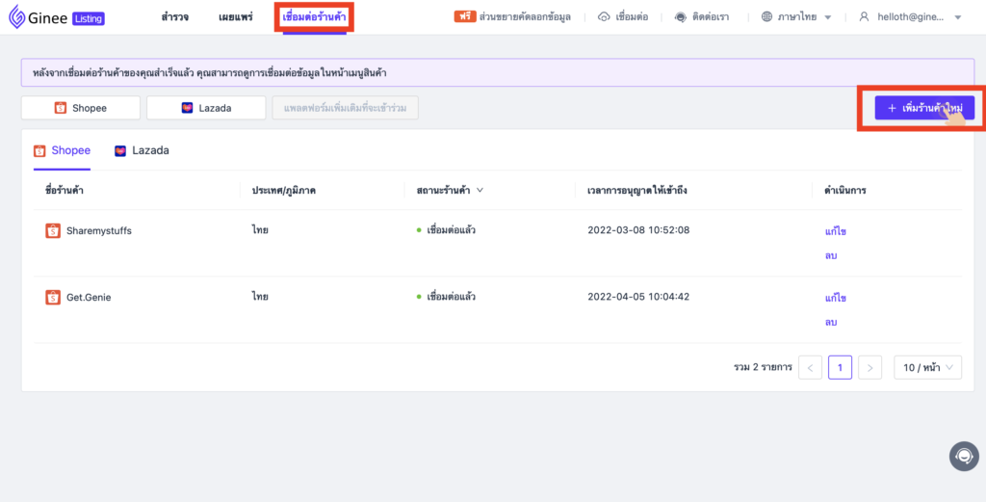986x502 pixels.
Task: Click แก้ไข for Get.Genie
Action: click(835, 298)
